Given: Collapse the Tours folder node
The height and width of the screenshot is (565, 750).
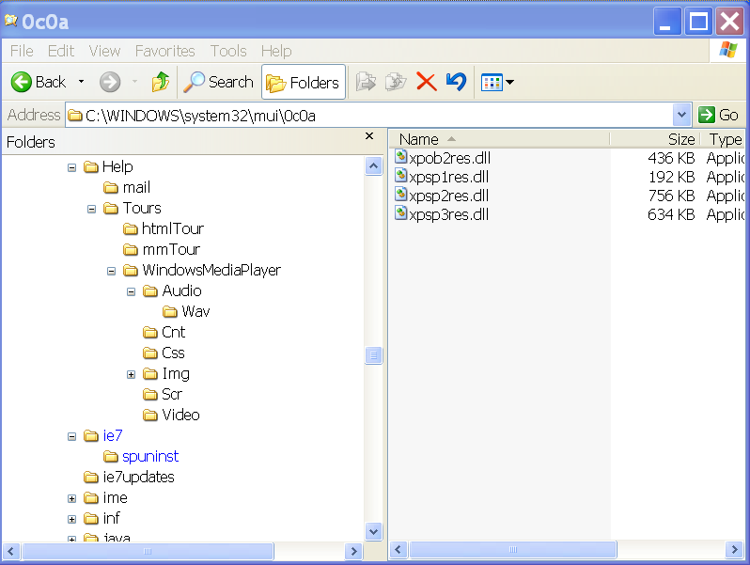Looking at the screenshot, I should 91,209.
